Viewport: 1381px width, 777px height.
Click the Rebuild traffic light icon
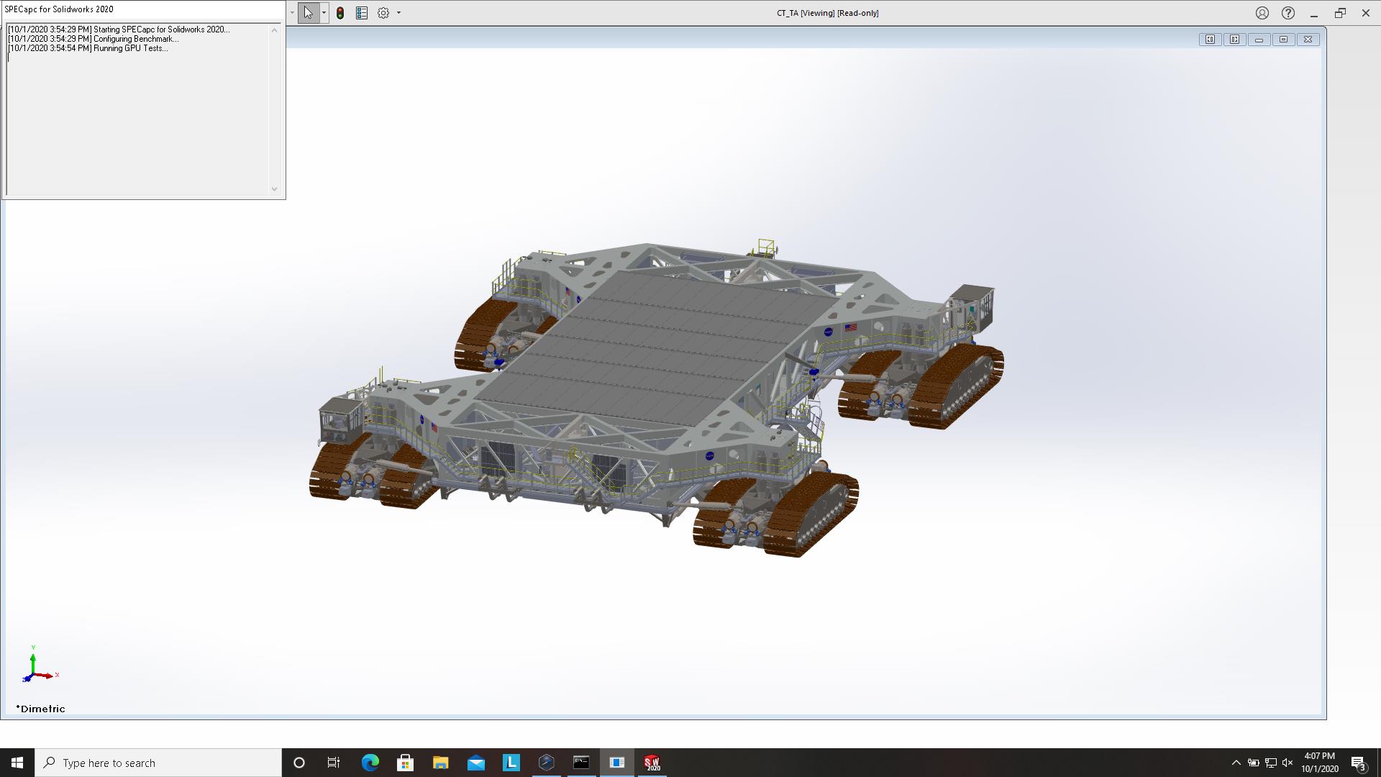340,13
